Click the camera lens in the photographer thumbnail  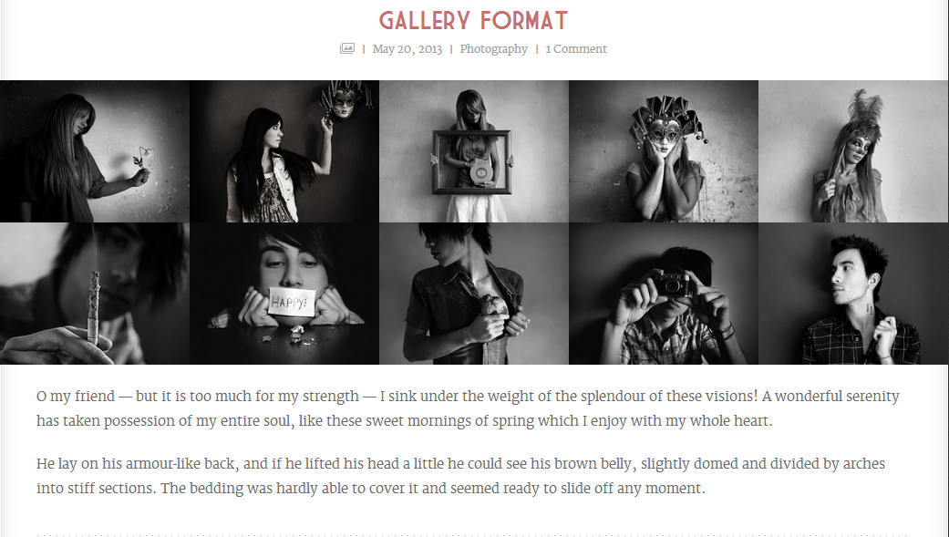coord(671,285)
